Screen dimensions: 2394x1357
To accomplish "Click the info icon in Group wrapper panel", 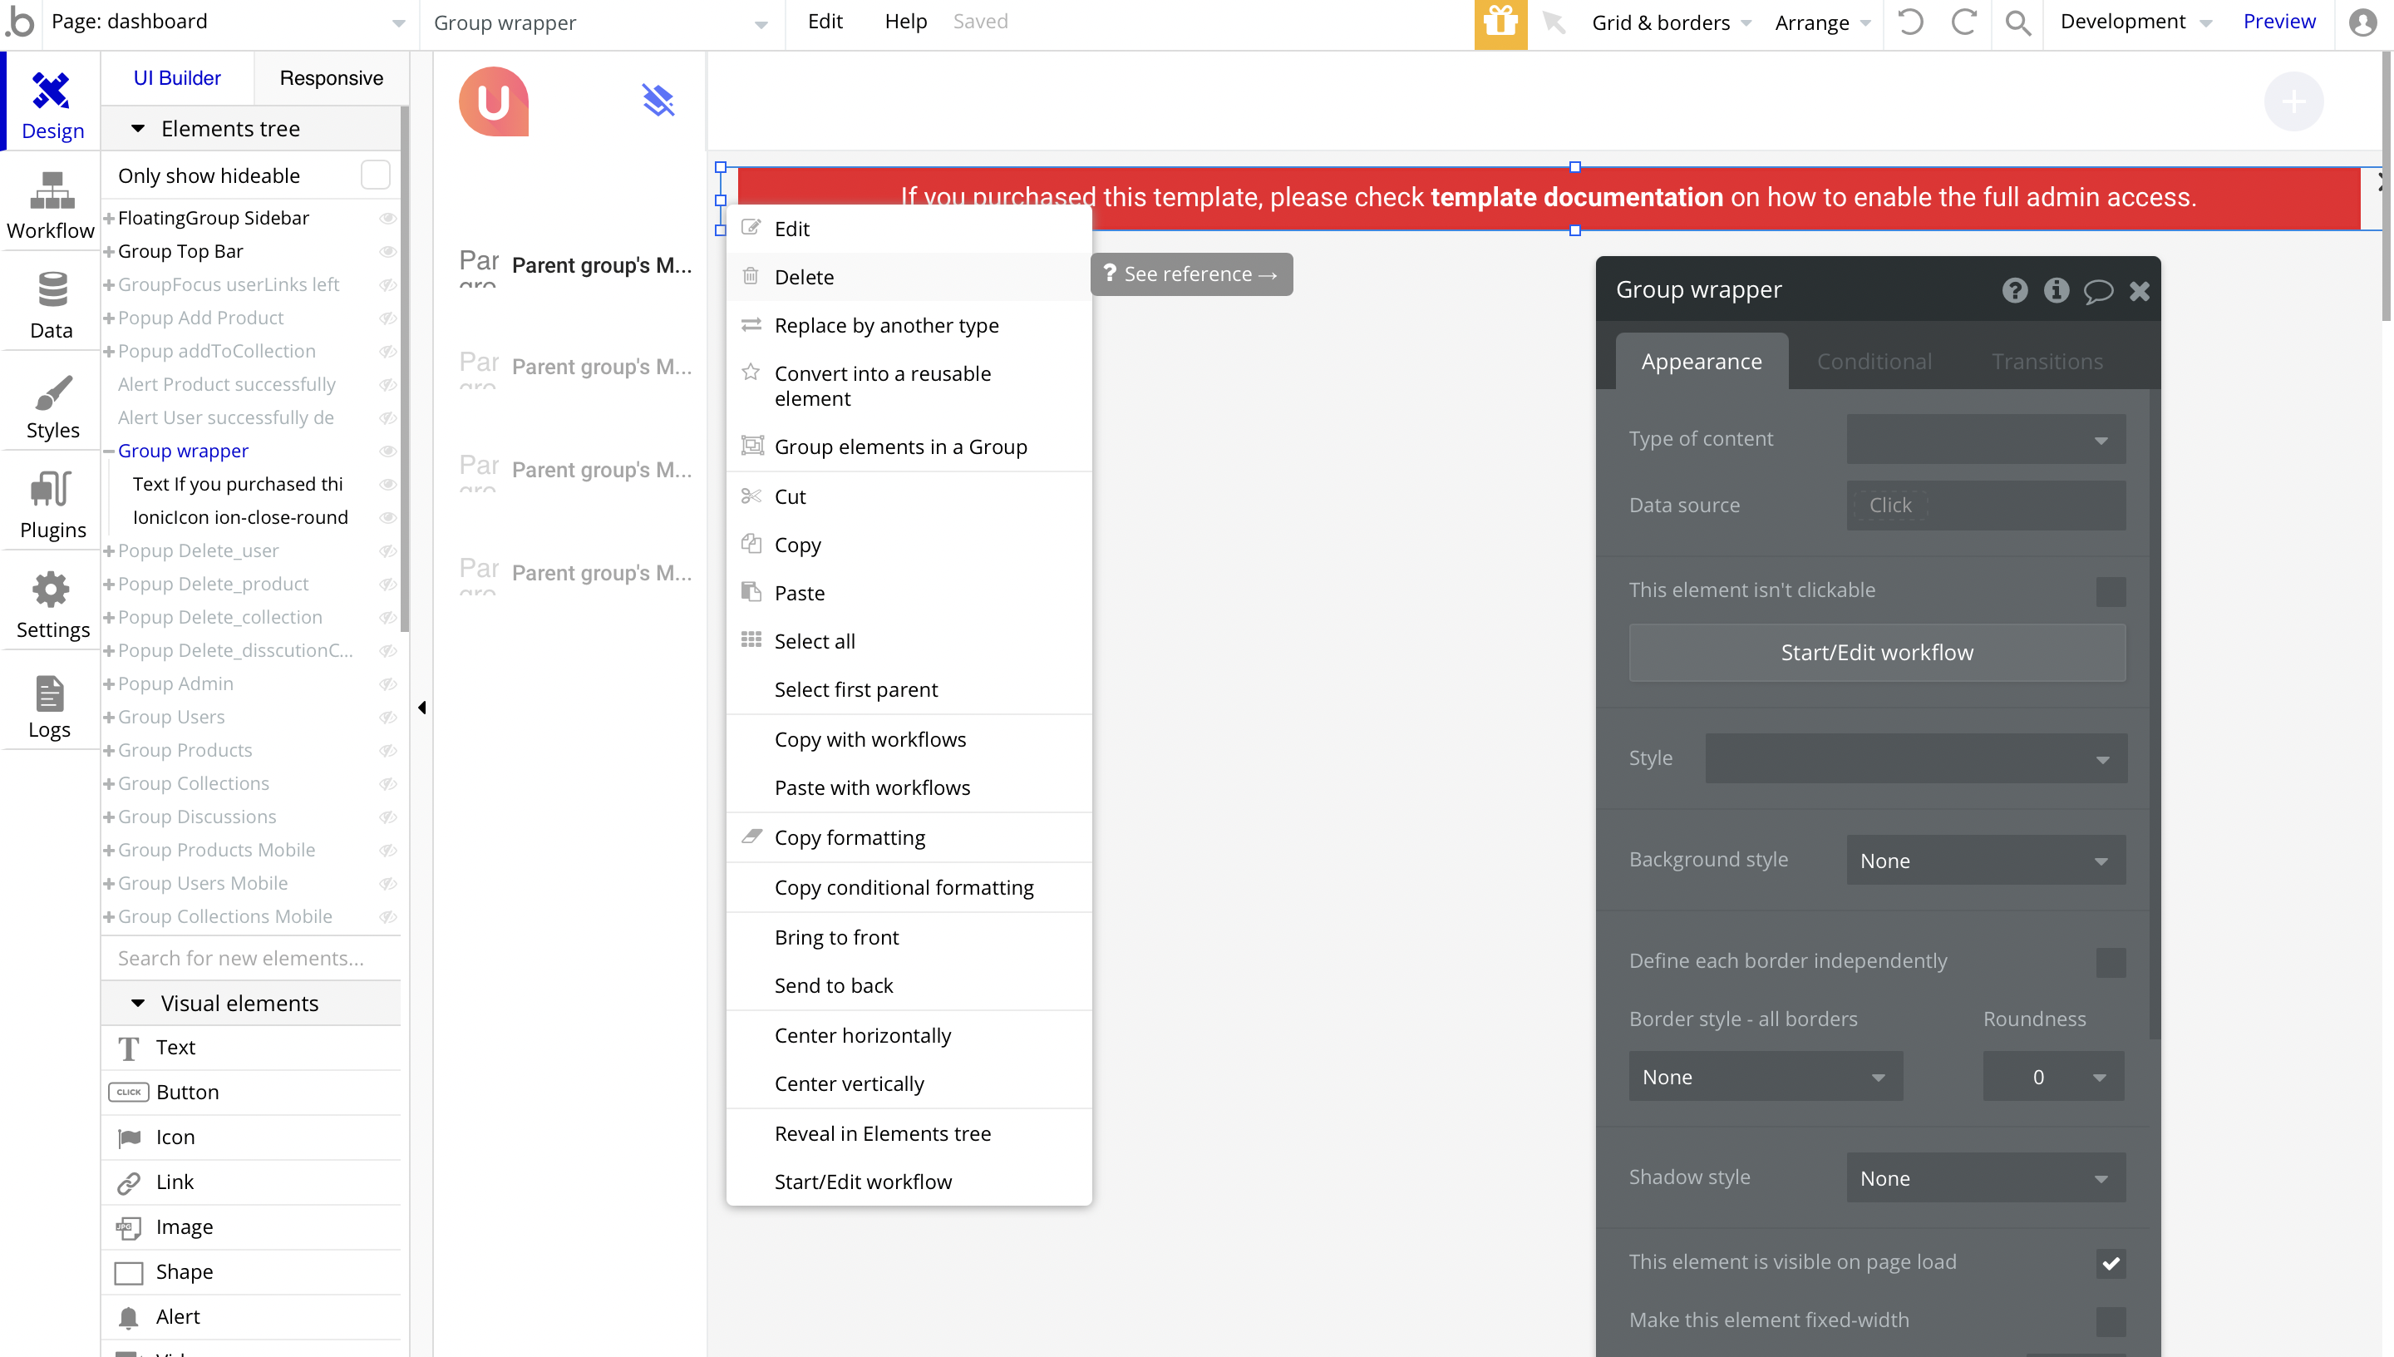I will click(2056, 291).
